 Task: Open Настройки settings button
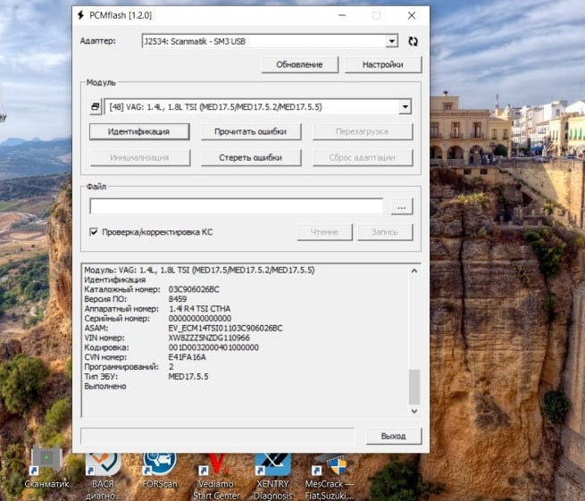coord(381,64)
